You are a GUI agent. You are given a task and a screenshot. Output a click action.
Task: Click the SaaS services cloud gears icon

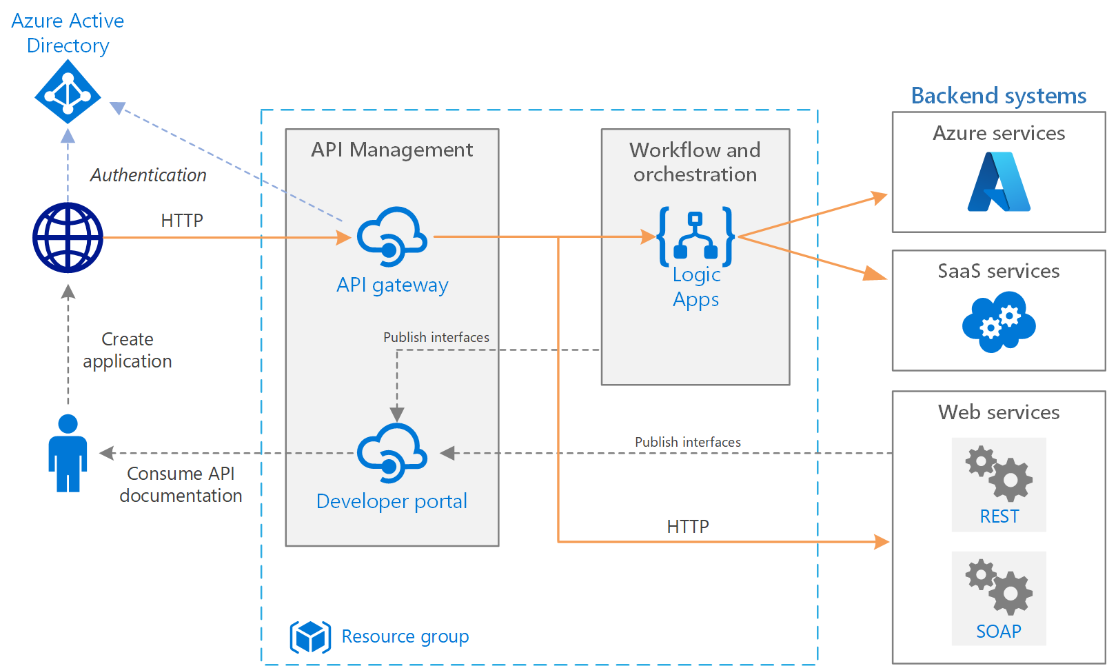[999, 322]
